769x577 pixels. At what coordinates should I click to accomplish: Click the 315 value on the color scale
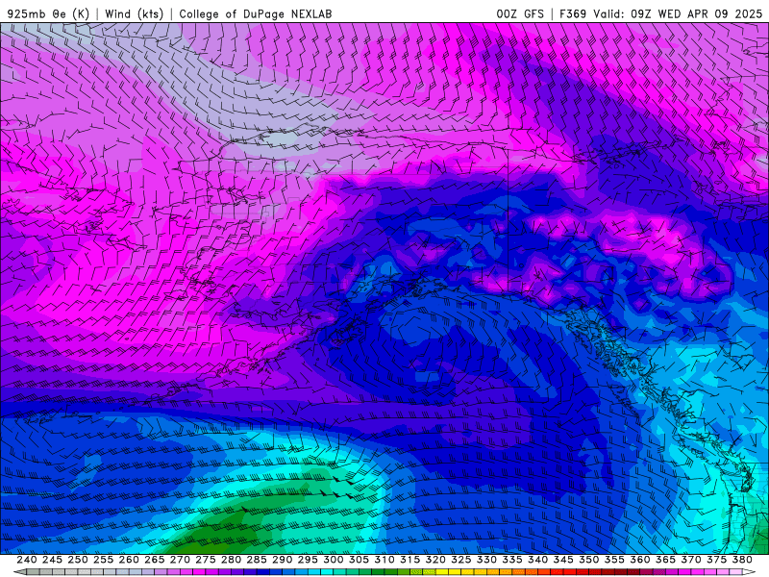(x=409, y=560)
